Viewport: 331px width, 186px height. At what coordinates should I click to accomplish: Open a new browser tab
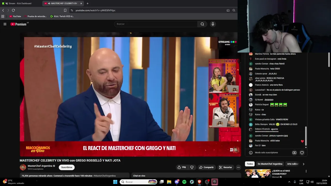pyautogui.click(x=87, y=3)
